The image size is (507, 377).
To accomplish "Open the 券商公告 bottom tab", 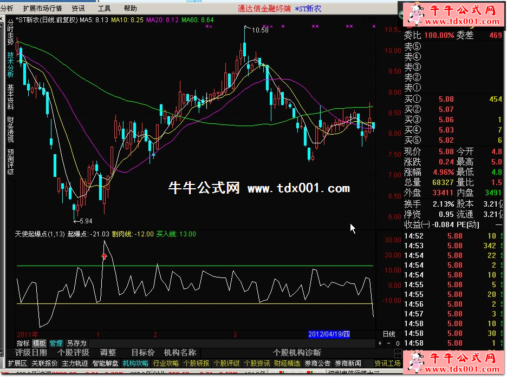I will (317, 363).
